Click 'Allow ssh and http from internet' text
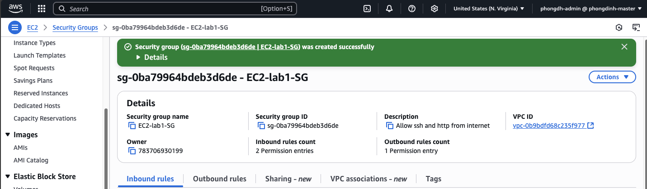The width and height of the screenshot is (647, 189). click(x=443, y=126)
